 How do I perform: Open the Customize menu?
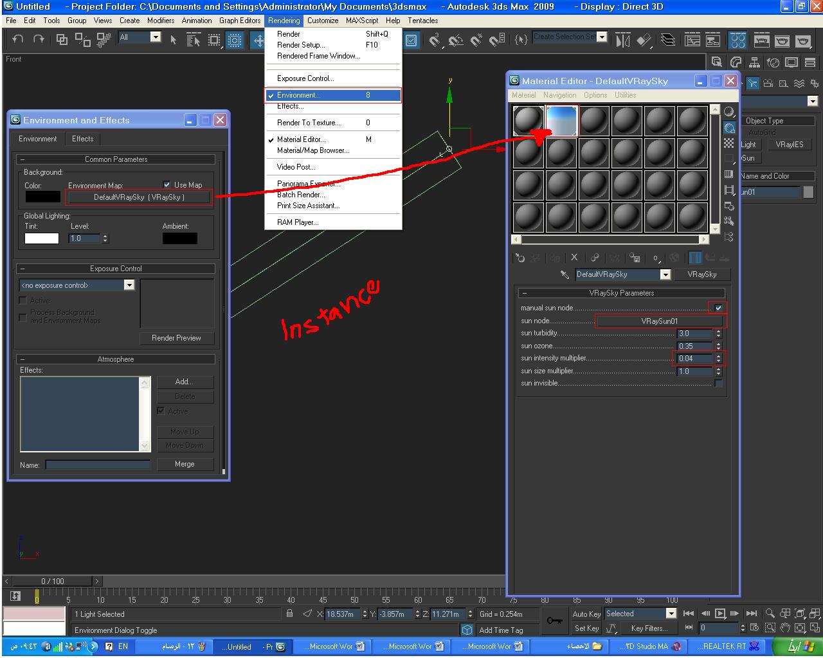pos(323,21)
